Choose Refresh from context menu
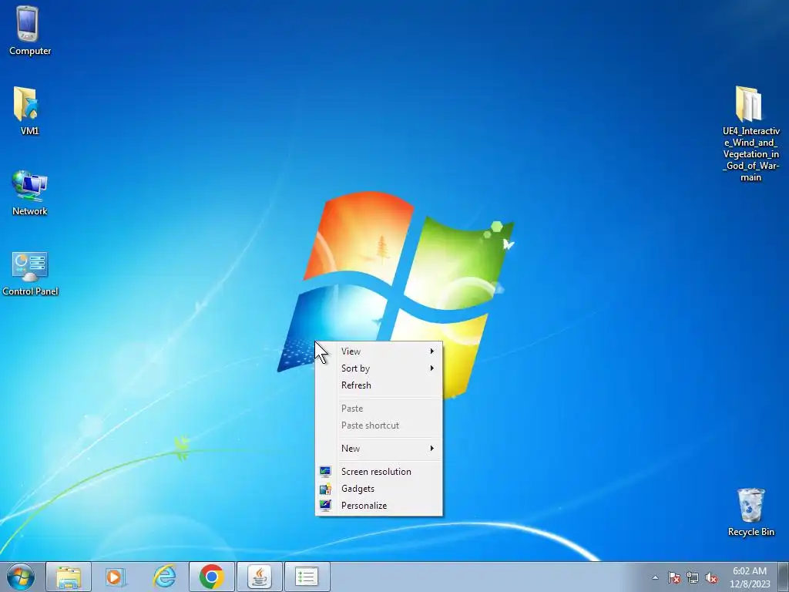This screenshot has height=592, width=789. point(379,385)
